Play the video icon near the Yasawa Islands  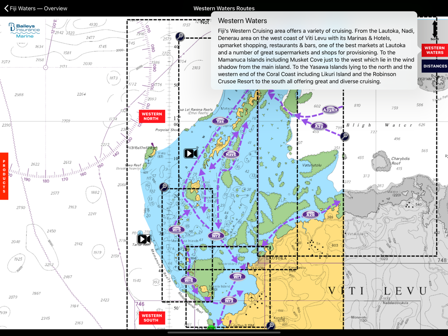(x=190, y=153)
